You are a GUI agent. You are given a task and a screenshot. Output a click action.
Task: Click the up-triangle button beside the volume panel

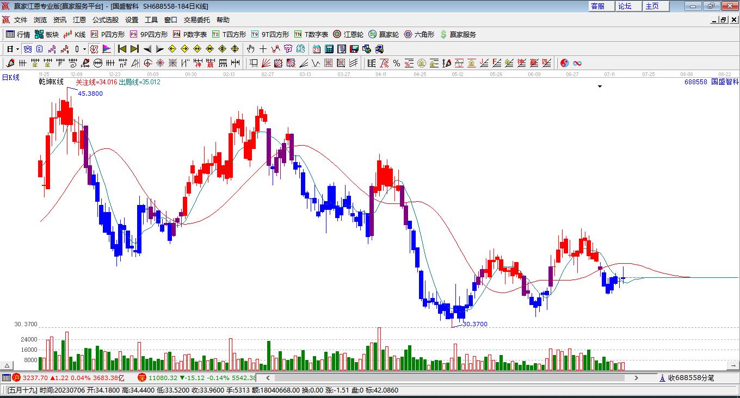point(8,365)
